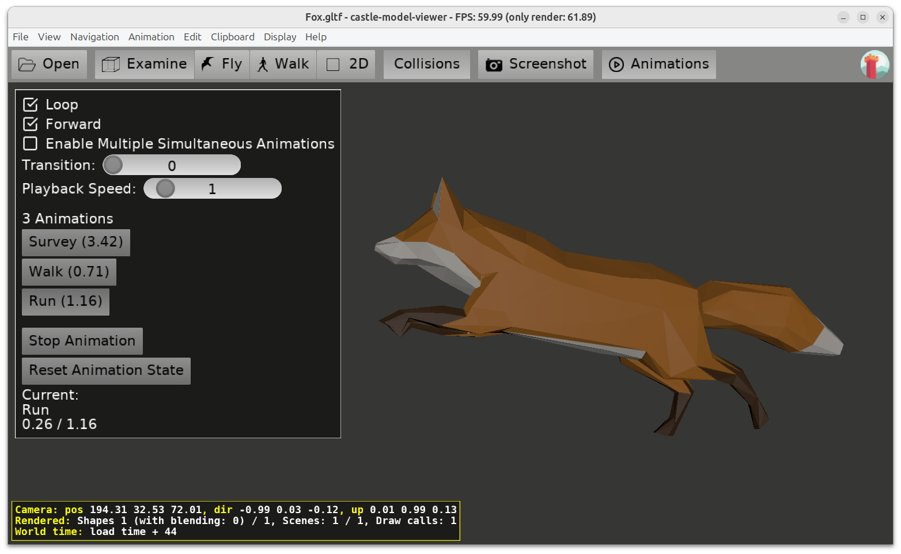Click the castle engine logo icon
This screenshot has height=554, width=901.
pyautogui.click(x=874, y=64)
